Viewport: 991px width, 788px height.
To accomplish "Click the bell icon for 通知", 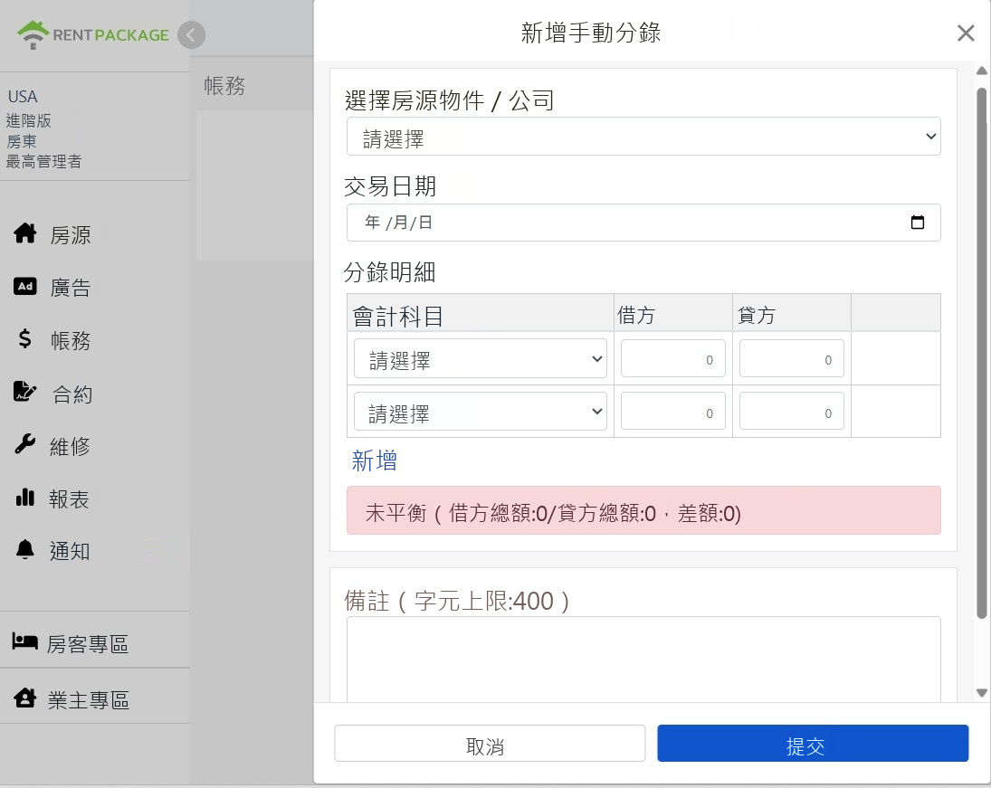I will tap(24, 549).
